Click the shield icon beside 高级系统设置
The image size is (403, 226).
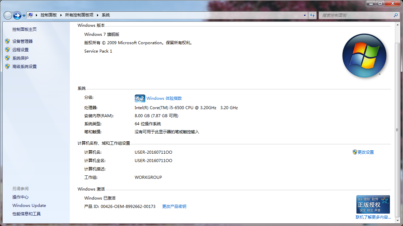click(7, 66)
